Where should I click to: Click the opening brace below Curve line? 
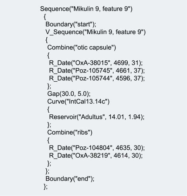click(x=49, y=109)
